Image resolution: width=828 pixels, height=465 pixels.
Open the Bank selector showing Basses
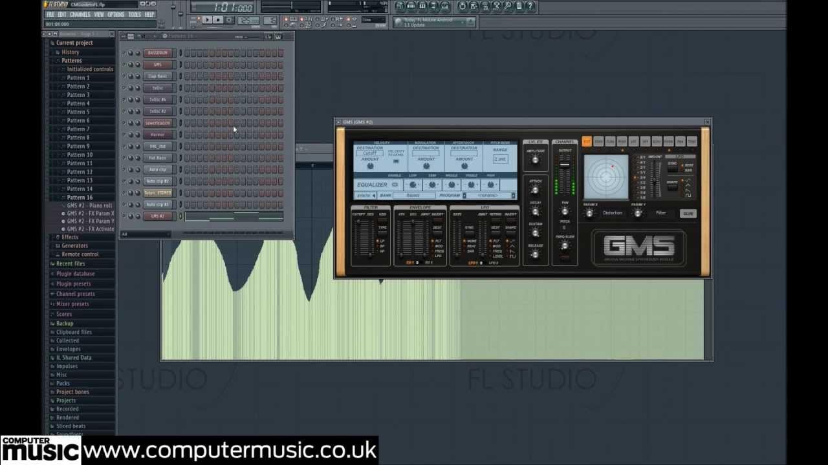pos(414,196)
